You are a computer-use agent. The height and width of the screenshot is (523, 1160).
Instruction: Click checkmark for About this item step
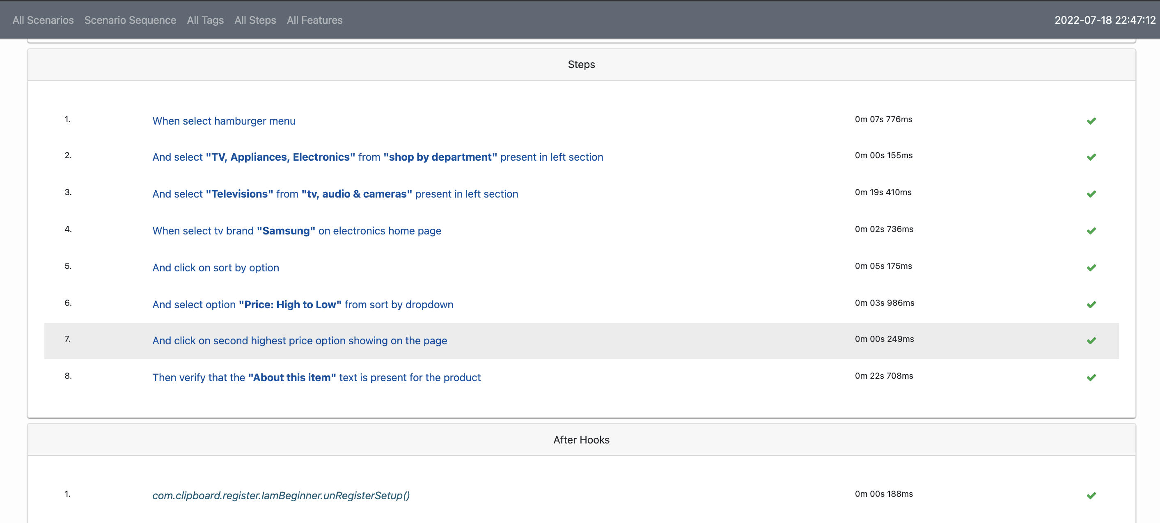pyautogui.click(x=1091, y=377)
